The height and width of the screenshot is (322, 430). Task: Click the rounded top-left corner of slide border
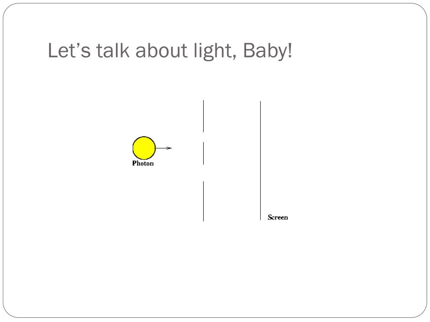pos(9,9)
